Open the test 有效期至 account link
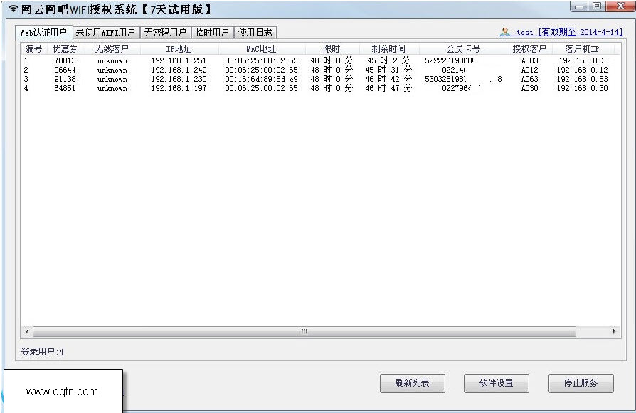Viewport: 636px width, 413px height. coord(569,32)
